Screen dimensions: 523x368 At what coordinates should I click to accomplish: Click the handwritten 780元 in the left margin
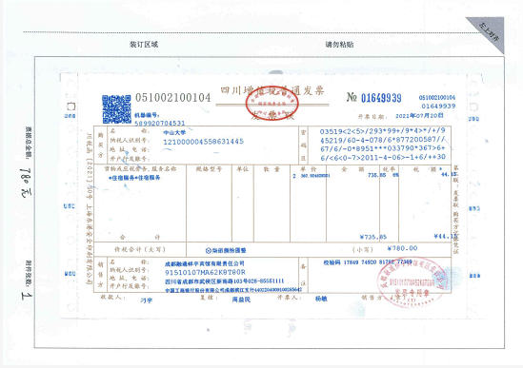click(27, 184)
